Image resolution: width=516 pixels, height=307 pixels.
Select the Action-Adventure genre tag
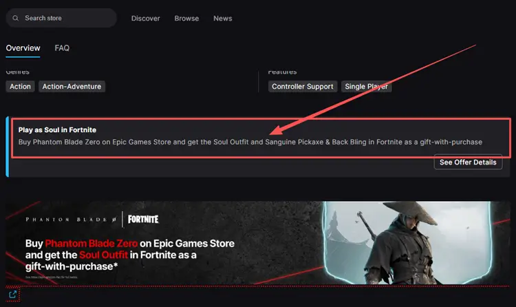point(72,86)
